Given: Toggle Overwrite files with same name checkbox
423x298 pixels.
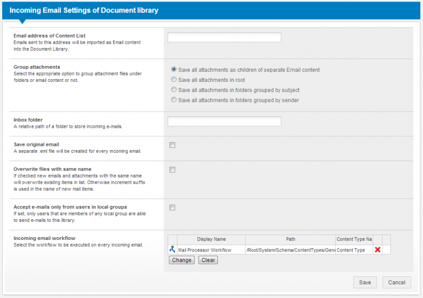Looking at the screenshot, I should click(x=172, y=170).
